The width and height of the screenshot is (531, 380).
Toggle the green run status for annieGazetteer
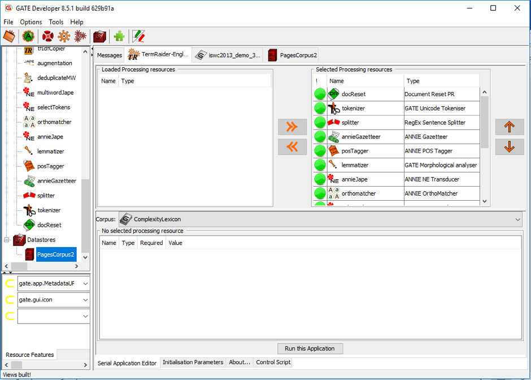(x=320, y=137)
